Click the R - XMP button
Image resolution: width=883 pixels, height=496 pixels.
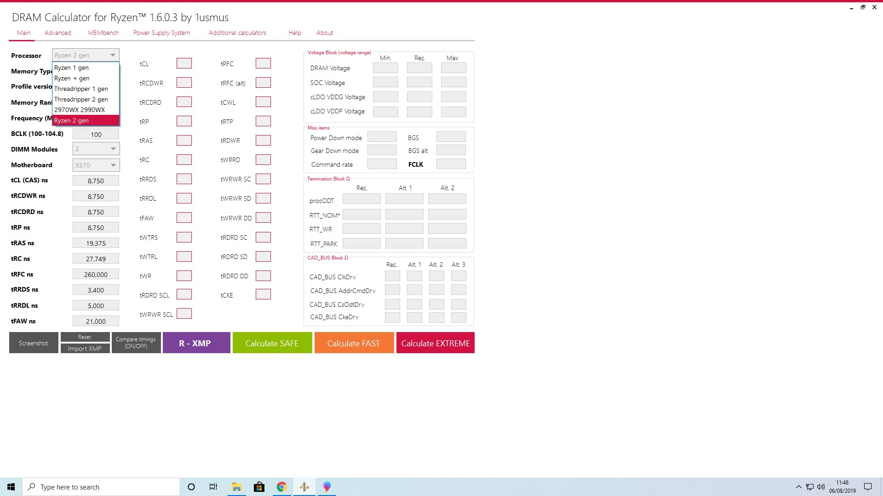click(196, 343)
